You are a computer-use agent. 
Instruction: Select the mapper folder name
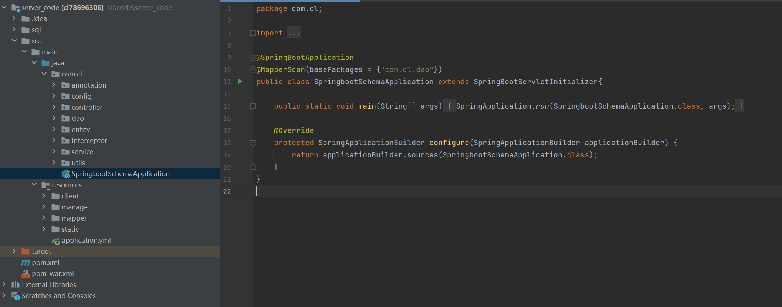pyautogui.click(x=74, y=218)
